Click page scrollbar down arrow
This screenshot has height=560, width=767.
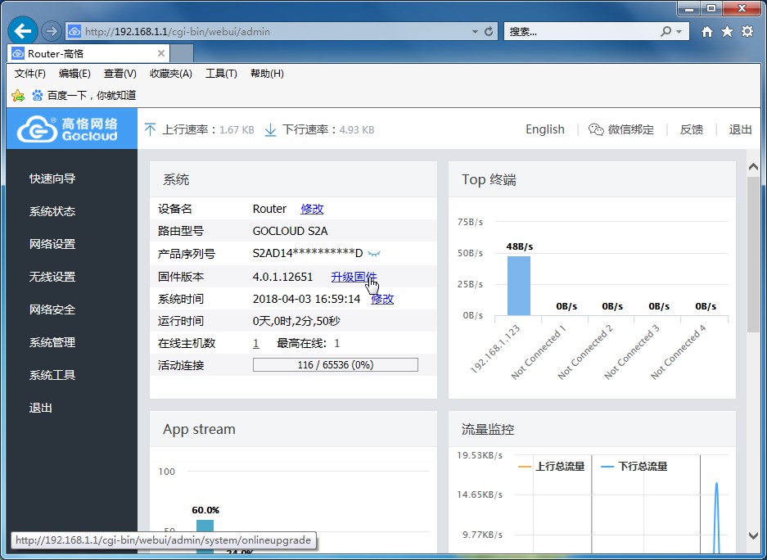tap(753, 535)
